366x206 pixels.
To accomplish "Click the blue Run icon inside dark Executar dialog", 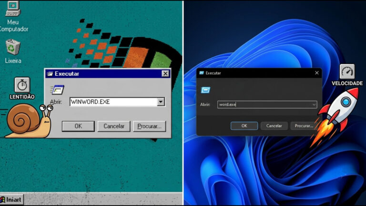I will click(205, 90).
